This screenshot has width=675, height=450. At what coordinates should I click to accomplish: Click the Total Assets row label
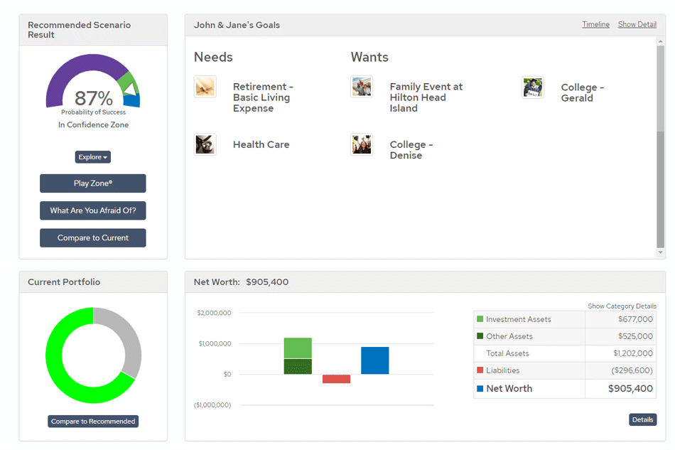point(507,353)
